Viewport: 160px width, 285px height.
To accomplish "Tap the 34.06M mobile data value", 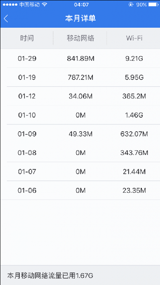I will tap(80, 96).
